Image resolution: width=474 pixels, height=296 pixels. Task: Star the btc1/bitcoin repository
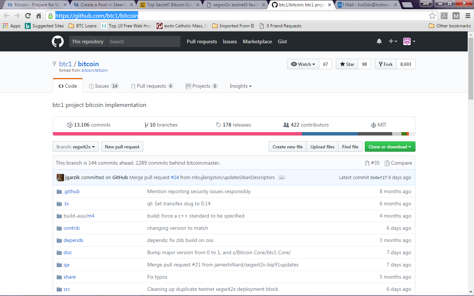point(347,64)
